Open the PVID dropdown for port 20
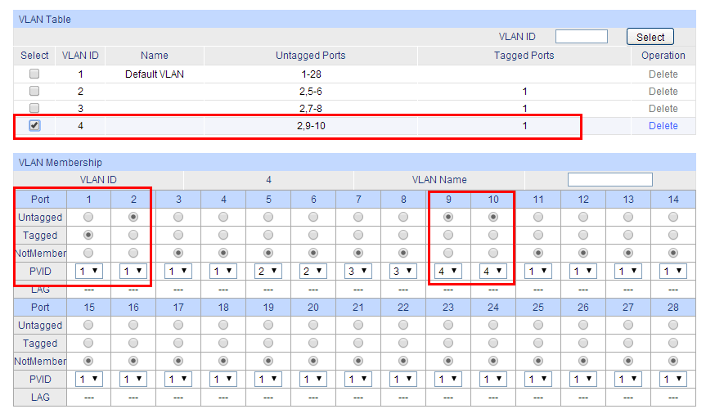Screen dimensions: 706x418 (x=313, y=380)
